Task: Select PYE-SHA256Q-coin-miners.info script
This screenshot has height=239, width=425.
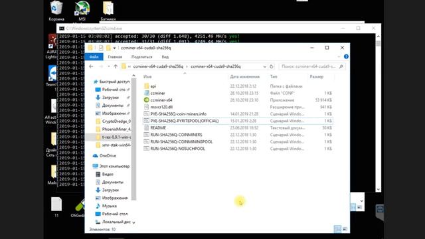Action: (x=178, y=114)
